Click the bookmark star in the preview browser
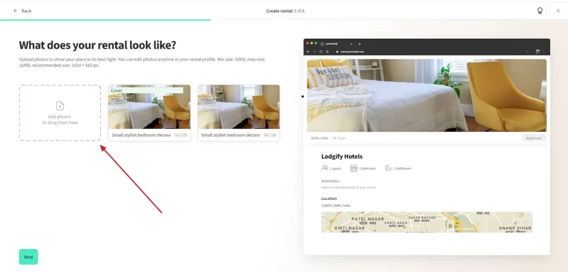This screenshot has height=272, width=568. (x=526, y=52)
